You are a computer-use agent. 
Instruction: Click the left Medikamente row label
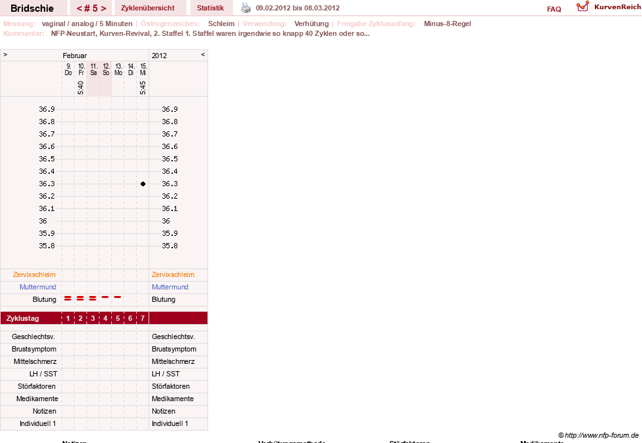37,399
